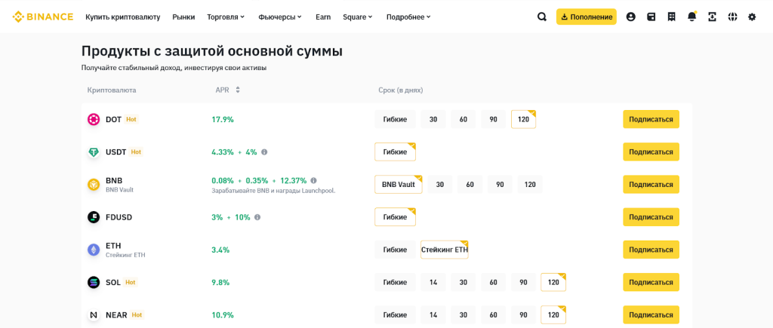This screenshot has height=328, width=773.
Task: Sort the table by APR column
Action: pyautogui.click(x=238, y=90)
